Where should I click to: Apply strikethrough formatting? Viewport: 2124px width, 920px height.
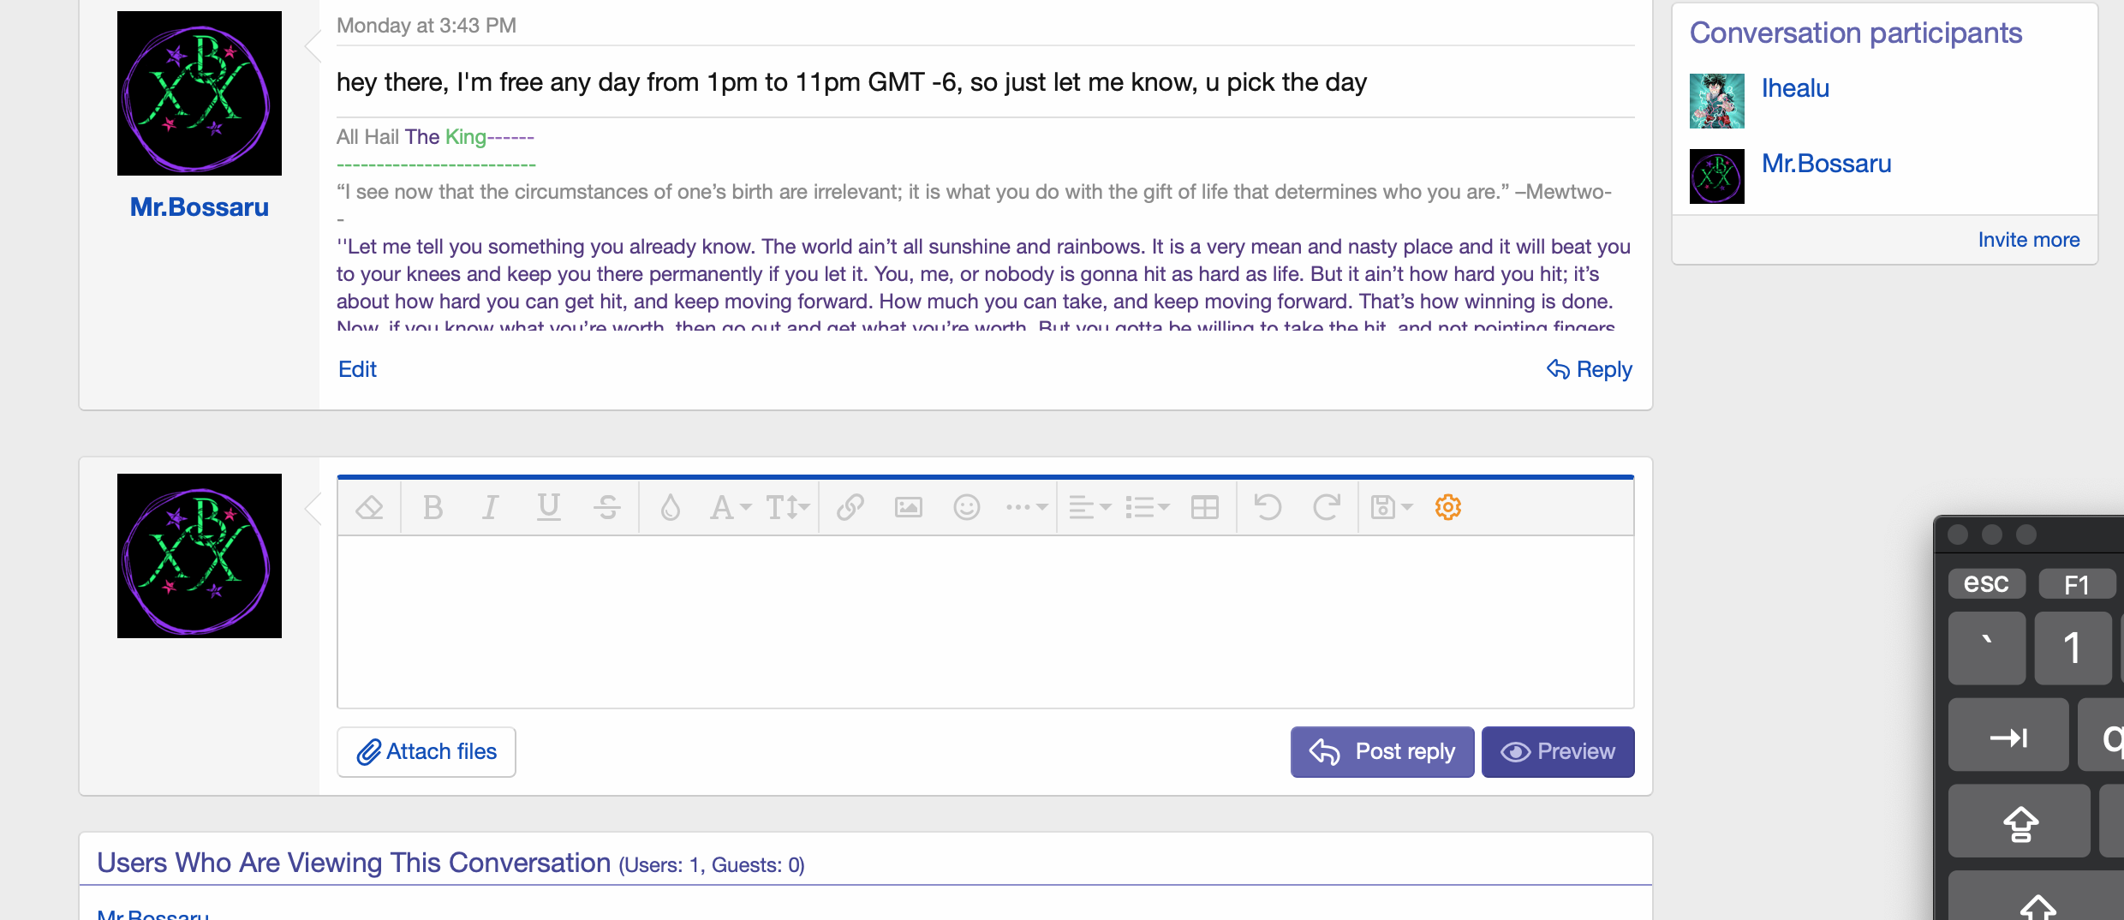[607, 508]
